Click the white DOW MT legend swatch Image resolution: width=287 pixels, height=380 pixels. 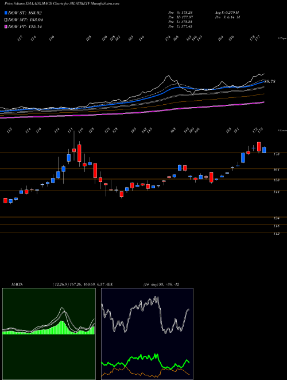click(x=6, y=20)
